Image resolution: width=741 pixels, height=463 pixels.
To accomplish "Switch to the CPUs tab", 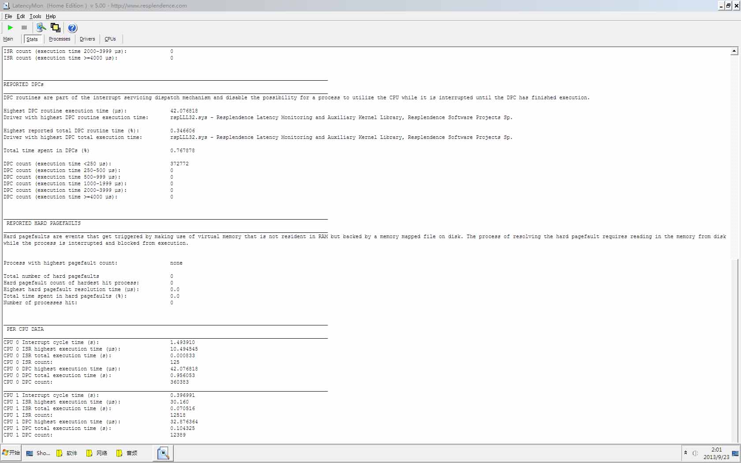I will [110, 39].
